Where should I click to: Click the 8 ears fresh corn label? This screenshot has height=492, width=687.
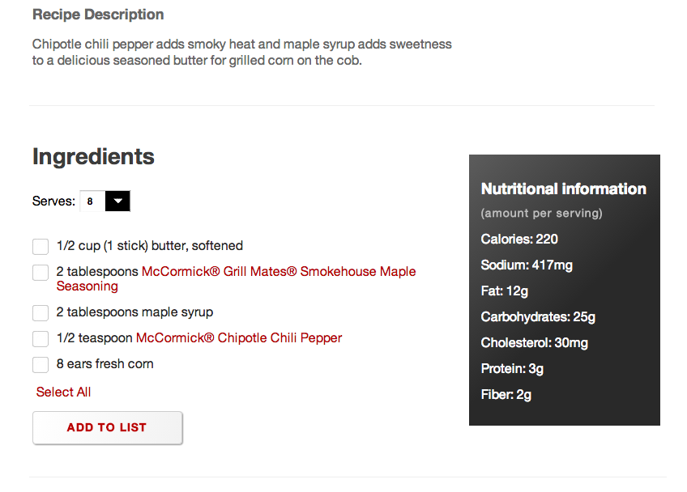pos(105,364)
